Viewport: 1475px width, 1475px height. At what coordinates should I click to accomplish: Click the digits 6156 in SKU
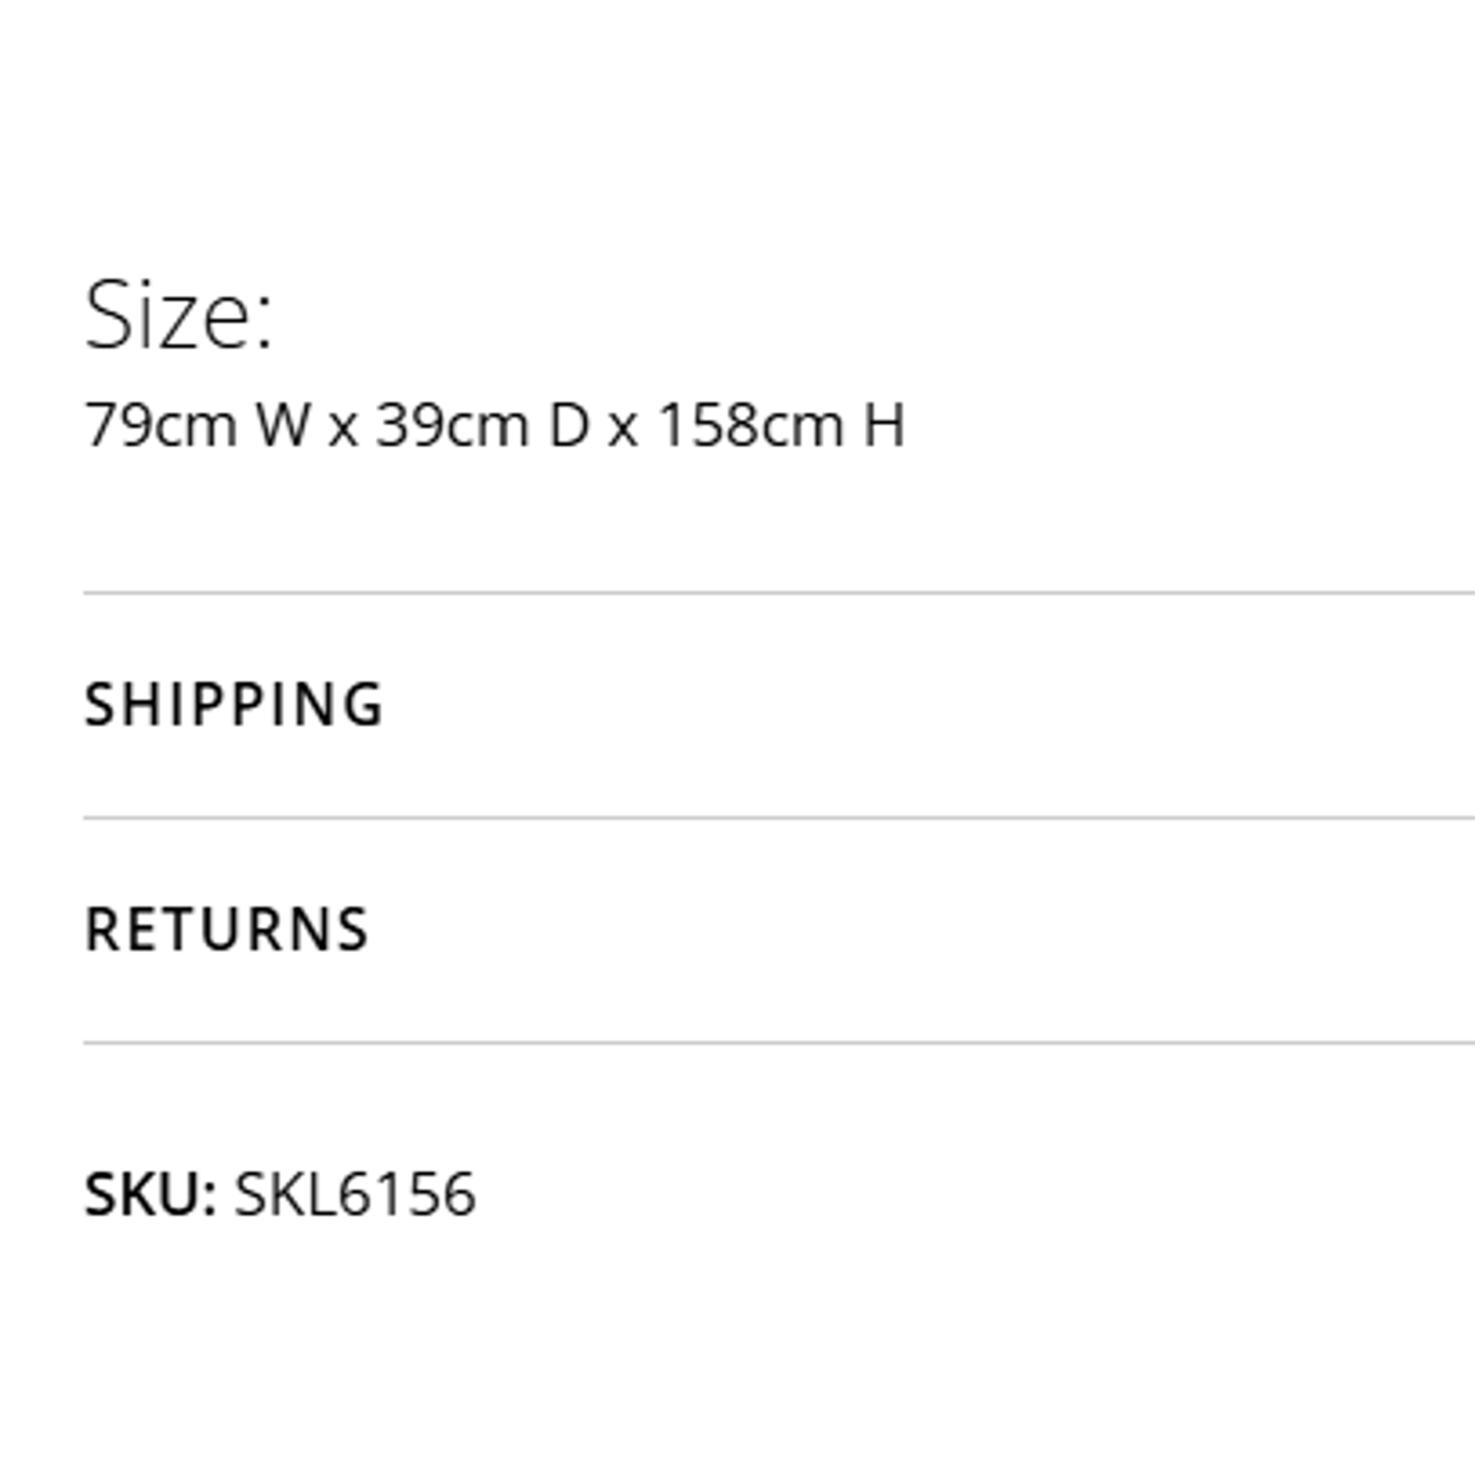[x=407, y=1193]
